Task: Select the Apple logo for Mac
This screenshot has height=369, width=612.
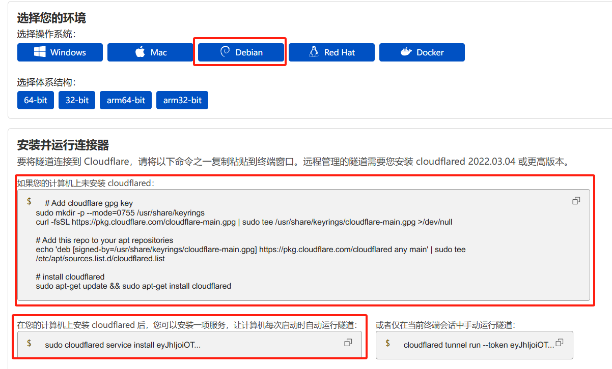Action: [140, 52]
